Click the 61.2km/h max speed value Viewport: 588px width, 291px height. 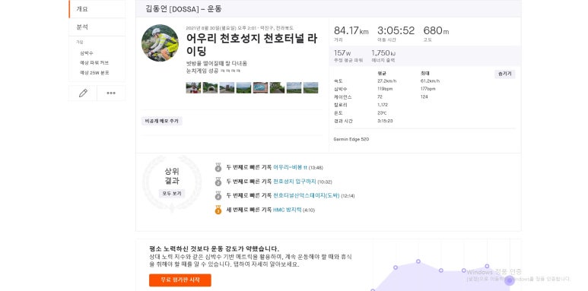click(431, 81)
